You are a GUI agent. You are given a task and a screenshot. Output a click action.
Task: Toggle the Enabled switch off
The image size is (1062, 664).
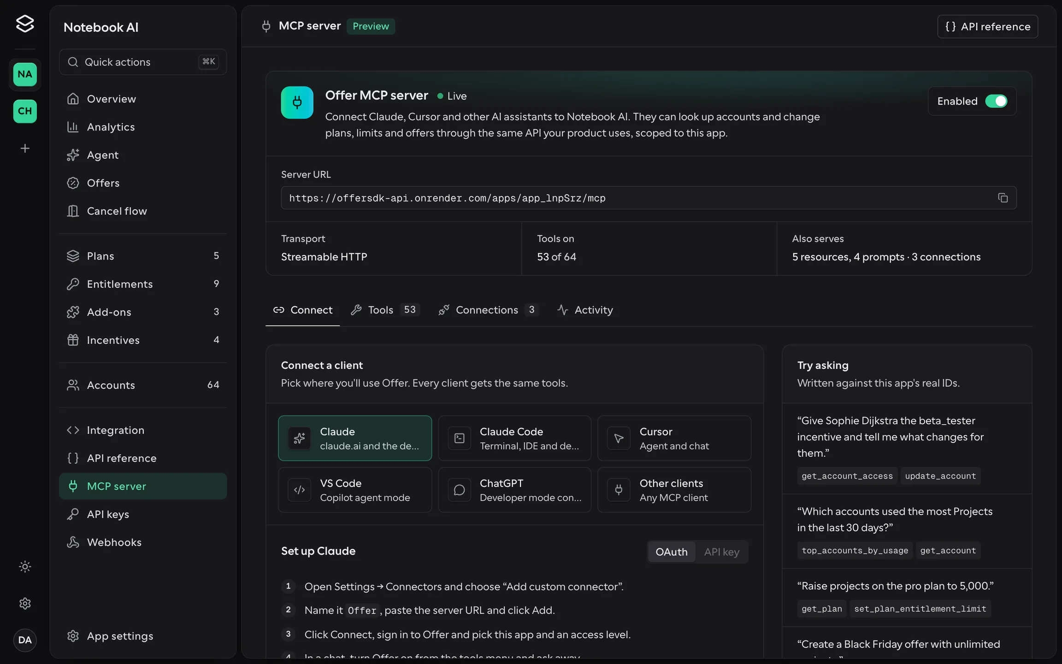point(996,101)
